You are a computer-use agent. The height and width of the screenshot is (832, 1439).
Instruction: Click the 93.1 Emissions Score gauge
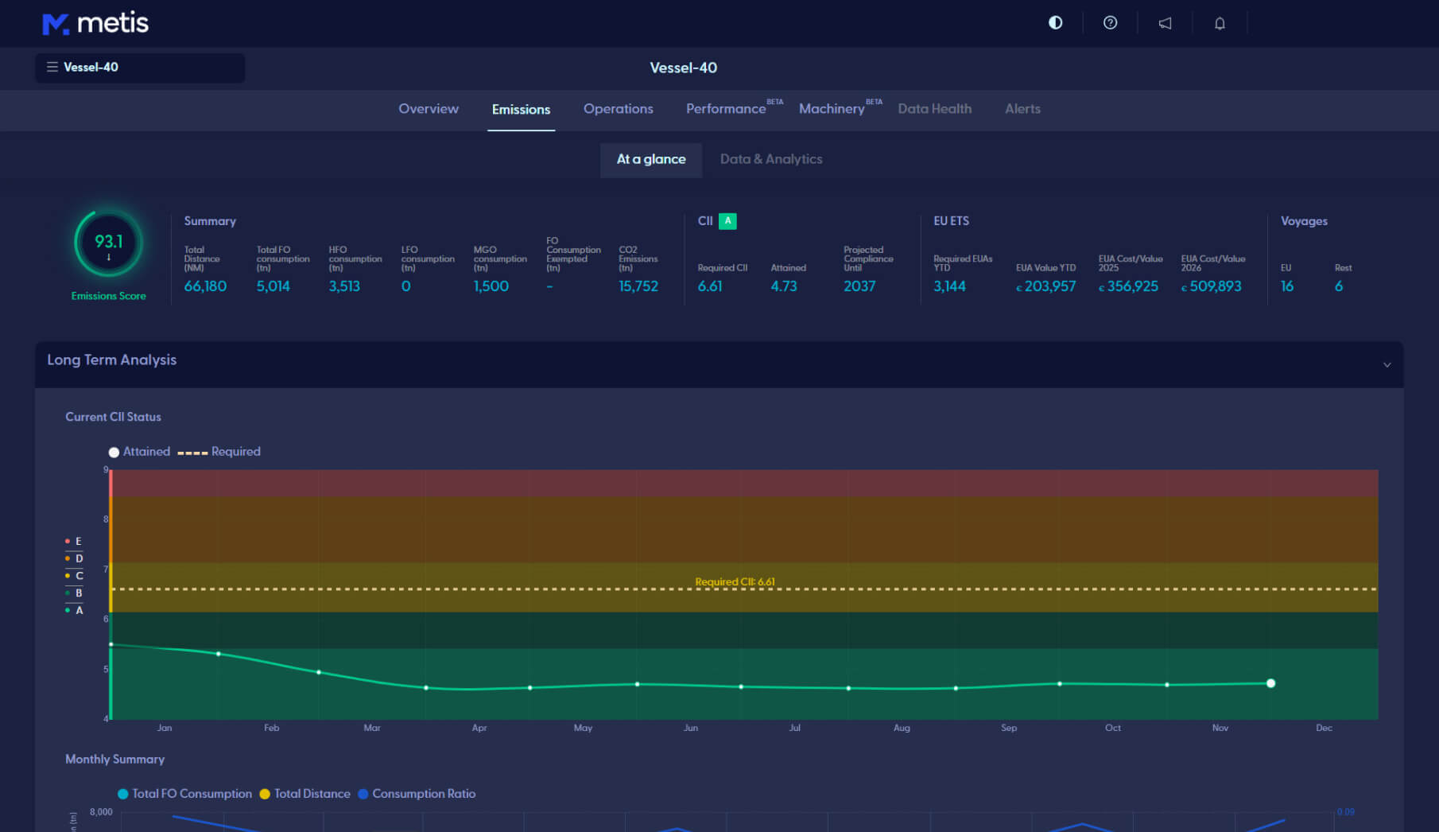(x=109, y=243)
